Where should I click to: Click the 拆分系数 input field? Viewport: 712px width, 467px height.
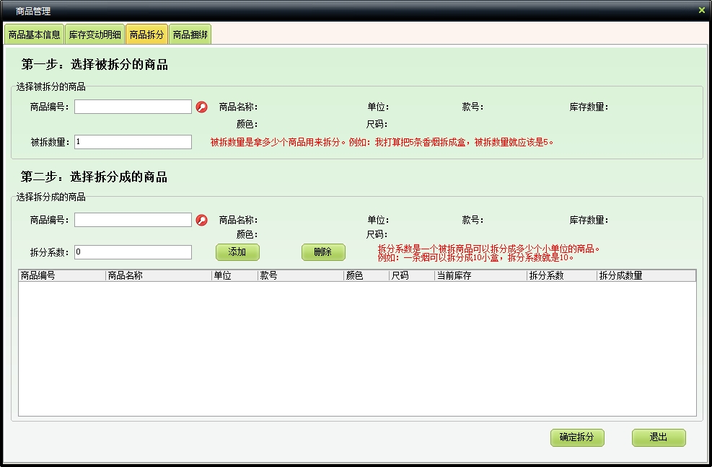[x=133, y=252]
